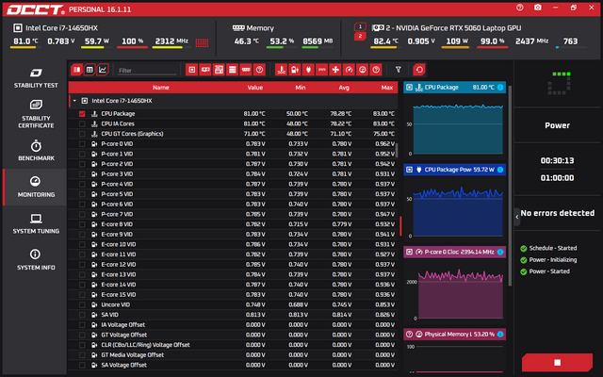This screenshot has width=603, height=377.
Task: Toggle the CPU sensor filter icon
Action: (x=191, y=70)
